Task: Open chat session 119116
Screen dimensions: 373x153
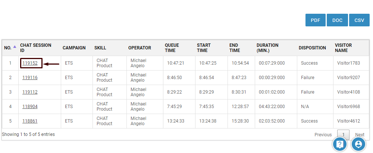Action: [x=30, y=78]
